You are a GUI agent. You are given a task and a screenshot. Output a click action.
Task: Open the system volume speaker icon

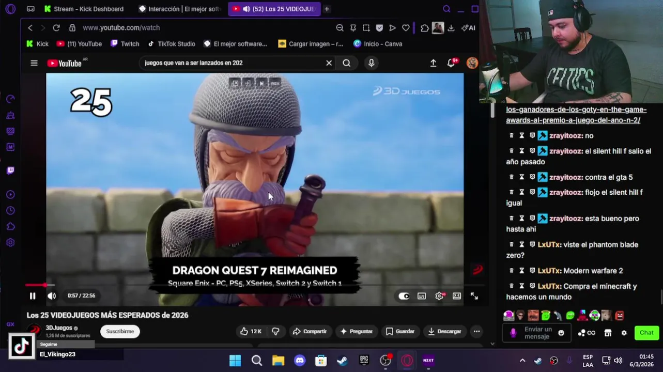[x=618, y=361]
